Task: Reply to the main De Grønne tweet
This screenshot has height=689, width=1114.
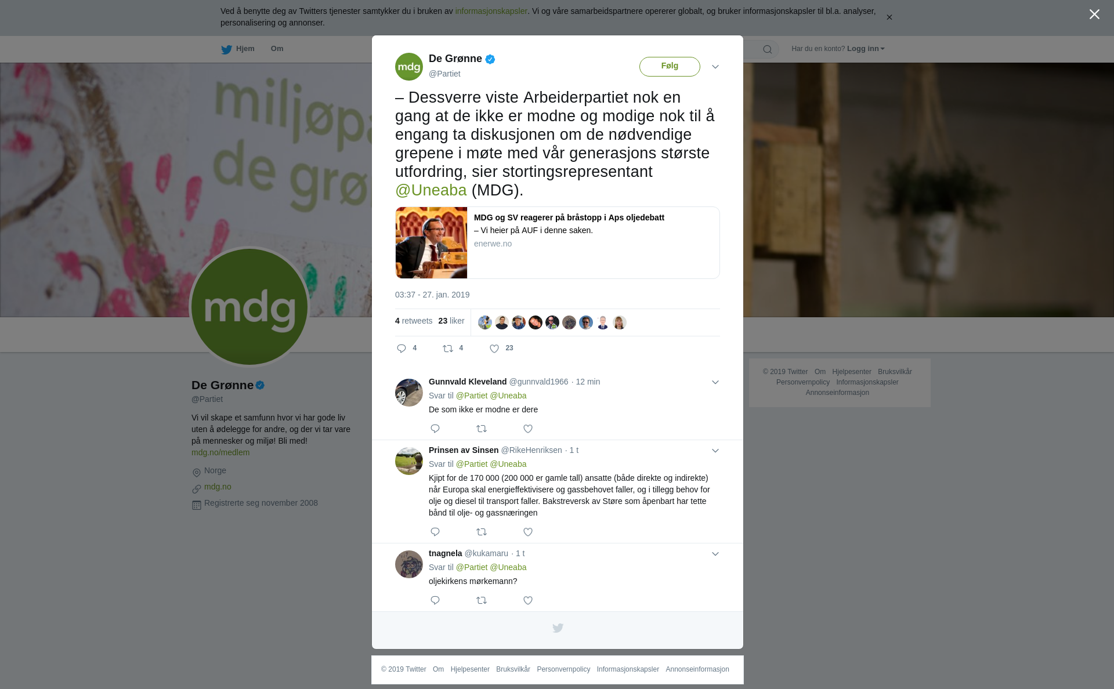Action: [x=402, y=349]
